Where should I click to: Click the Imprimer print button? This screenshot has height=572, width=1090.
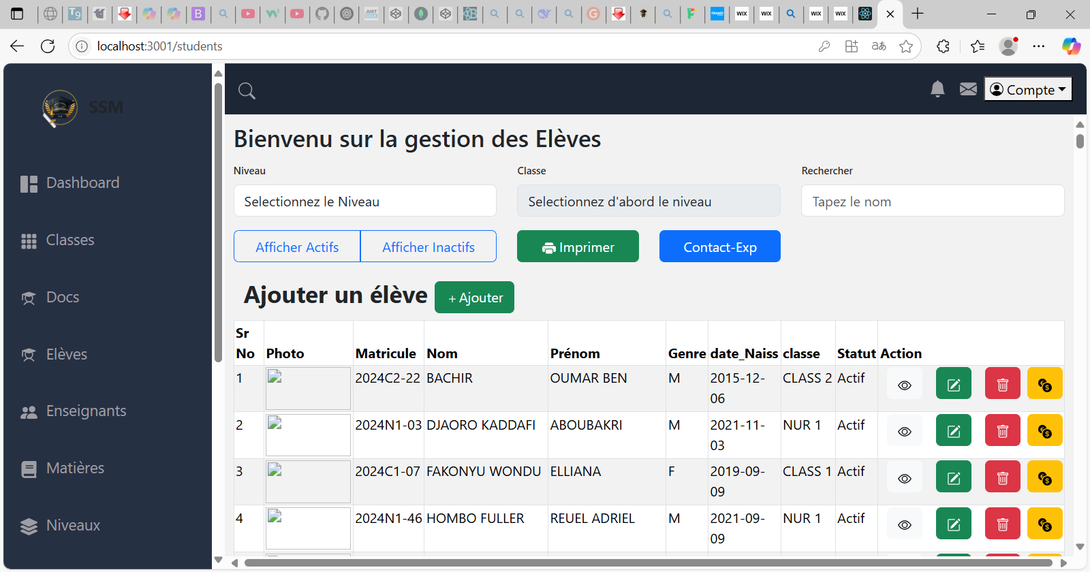point(578,247)
